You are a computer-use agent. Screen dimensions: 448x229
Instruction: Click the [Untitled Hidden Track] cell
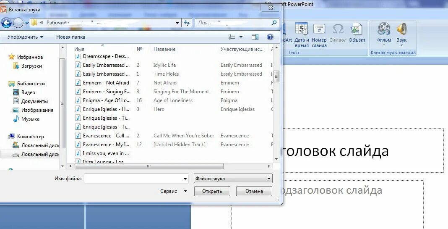point(179,145)
